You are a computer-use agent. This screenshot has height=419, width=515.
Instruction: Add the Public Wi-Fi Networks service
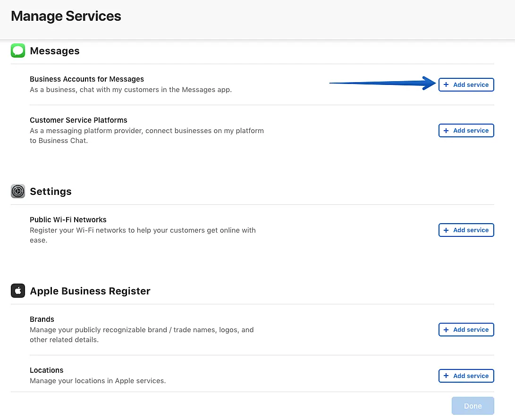click(x=466, y=230)
